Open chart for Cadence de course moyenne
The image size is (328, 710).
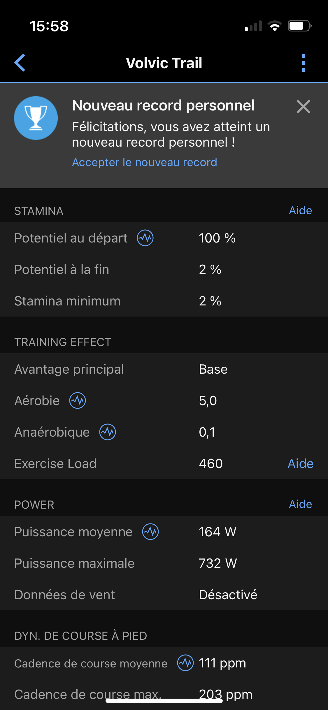click(x=185, y=663)
